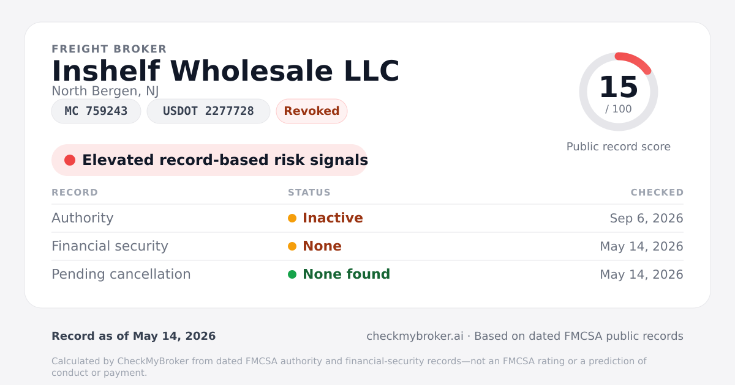Select the Financial security record row
This screenshot has width=735, height=385.
[x=367, y=246]
